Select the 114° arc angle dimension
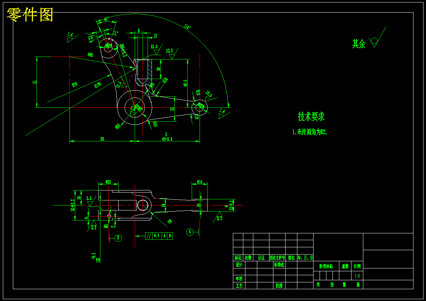 [x=187, y=26]
